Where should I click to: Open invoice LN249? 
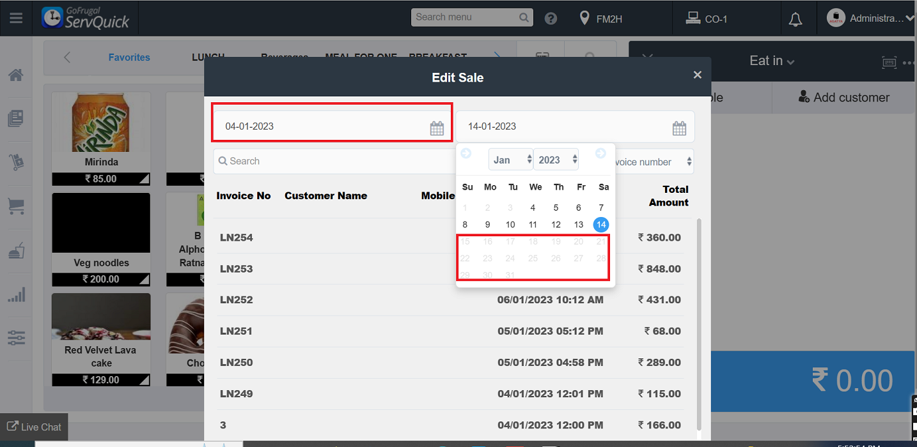click(x=450, y=394)
